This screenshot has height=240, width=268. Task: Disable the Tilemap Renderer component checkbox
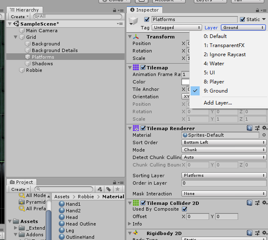point(143,128)
